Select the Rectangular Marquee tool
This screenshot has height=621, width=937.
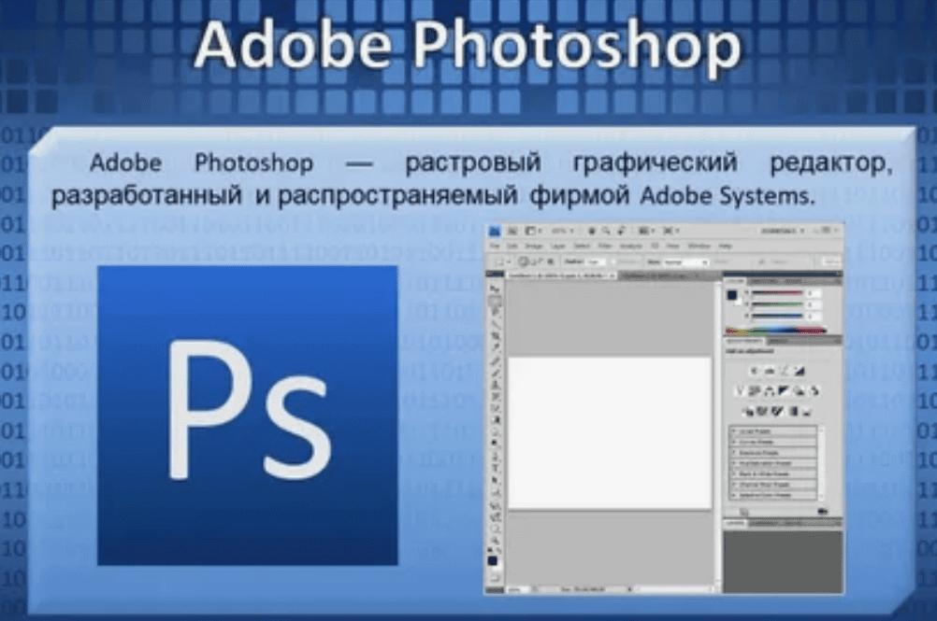pos(496,301)
